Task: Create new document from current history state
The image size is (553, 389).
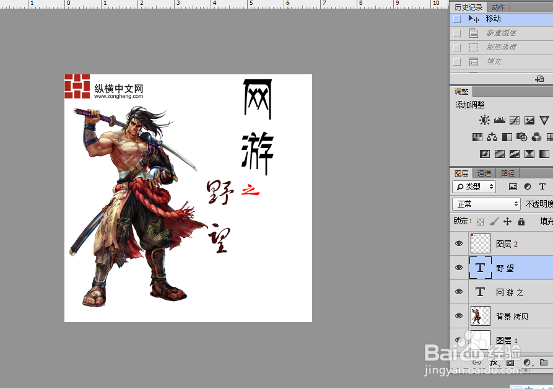Action: click(539, 79)
